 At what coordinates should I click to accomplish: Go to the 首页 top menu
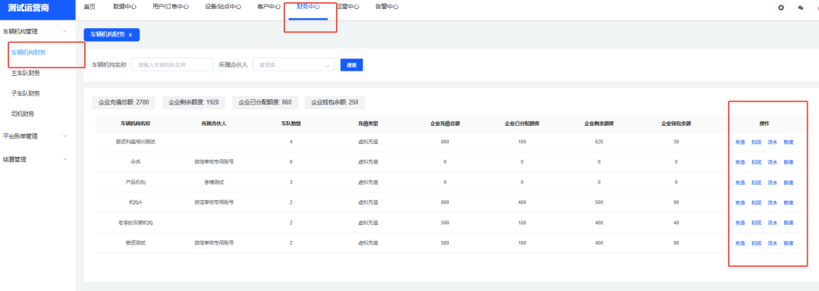(89, 7)
